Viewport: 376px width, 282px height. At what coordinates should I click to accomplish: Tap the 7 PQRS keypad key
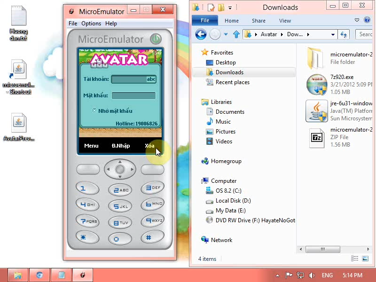coord(87,220)
